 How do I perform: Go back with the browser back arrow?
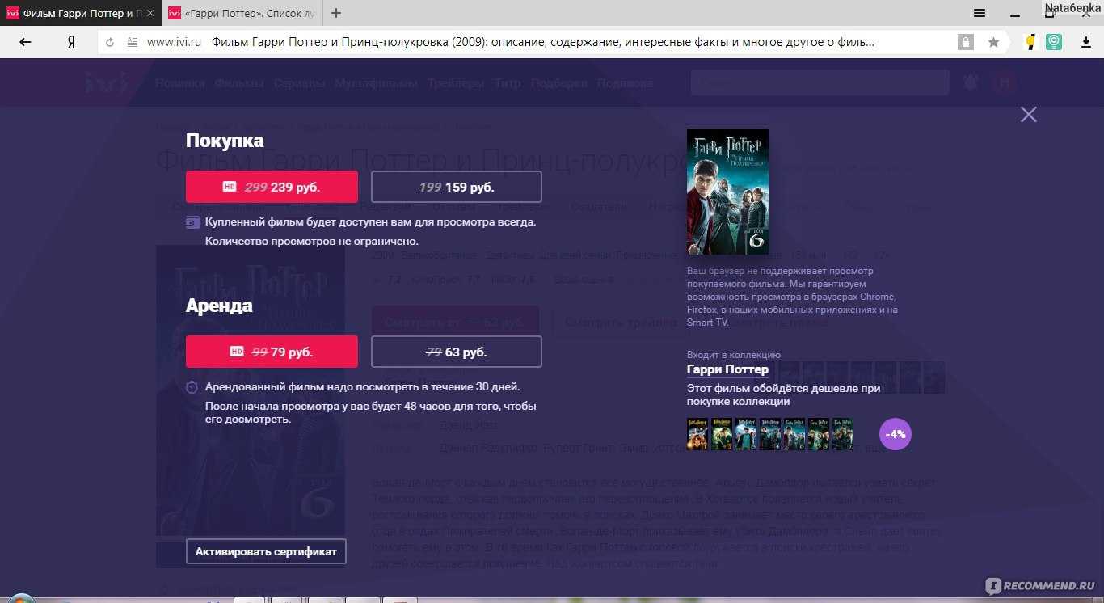[25, 42]
